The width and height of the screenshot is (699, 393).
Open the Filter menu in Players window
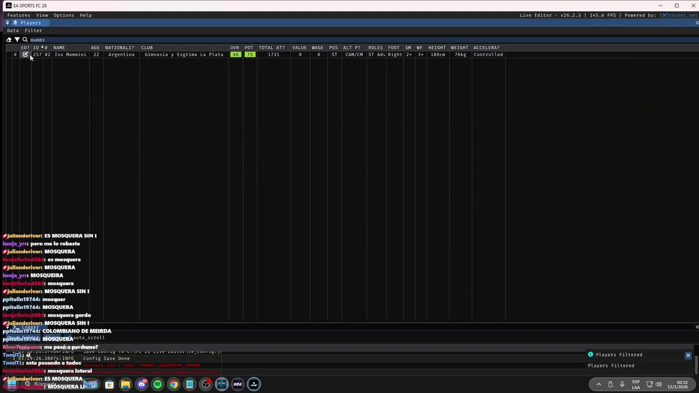[x=33, y=31]
